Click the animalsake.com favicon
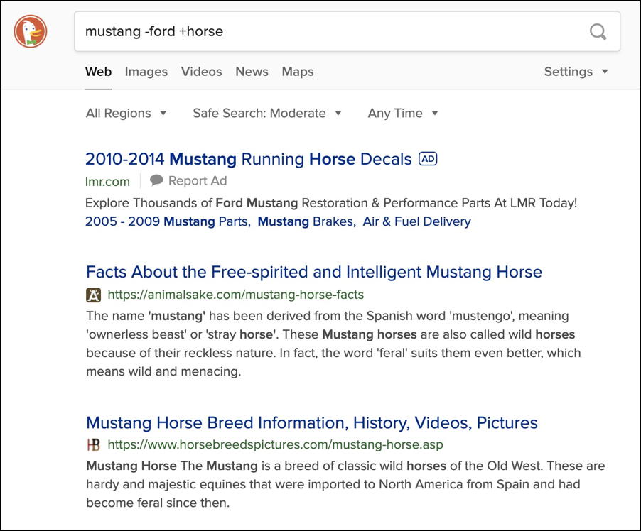The image size is (641, 531). [x=93, y=295]
